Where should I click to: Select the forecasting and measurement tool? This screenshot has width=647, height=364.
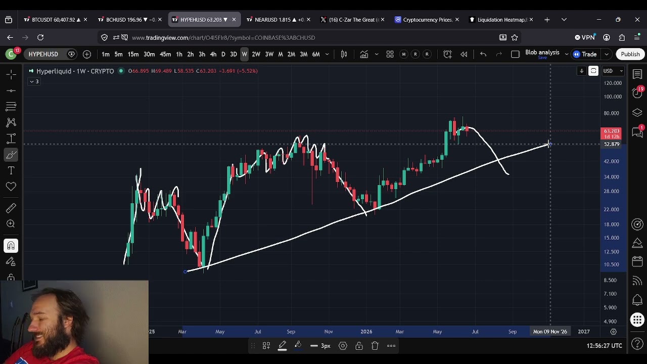(11, 139)
